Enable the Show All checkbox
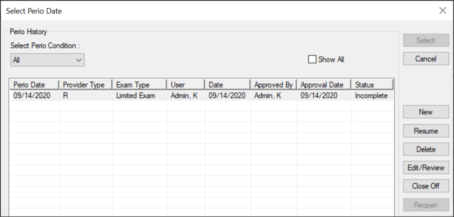454x217 pixels. [x=313, y=59]
